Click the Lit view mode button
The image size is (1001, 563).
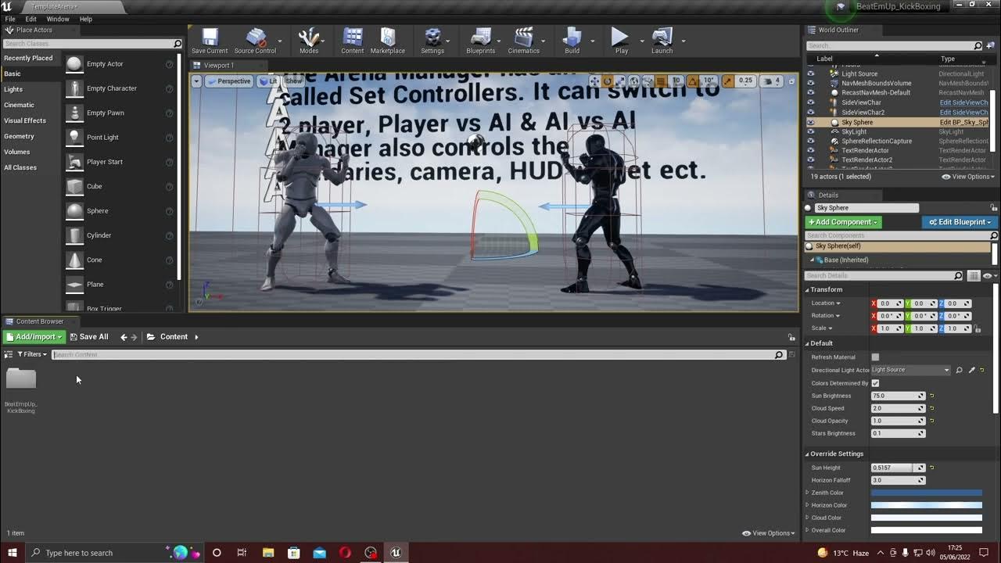point(269,81)
